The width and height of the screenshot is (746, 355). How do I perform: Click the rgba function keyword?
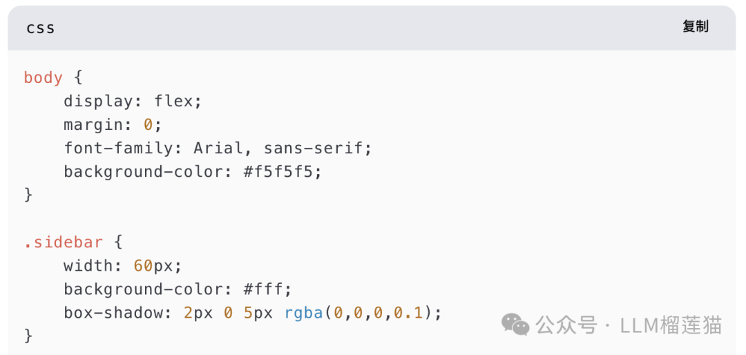303,312
